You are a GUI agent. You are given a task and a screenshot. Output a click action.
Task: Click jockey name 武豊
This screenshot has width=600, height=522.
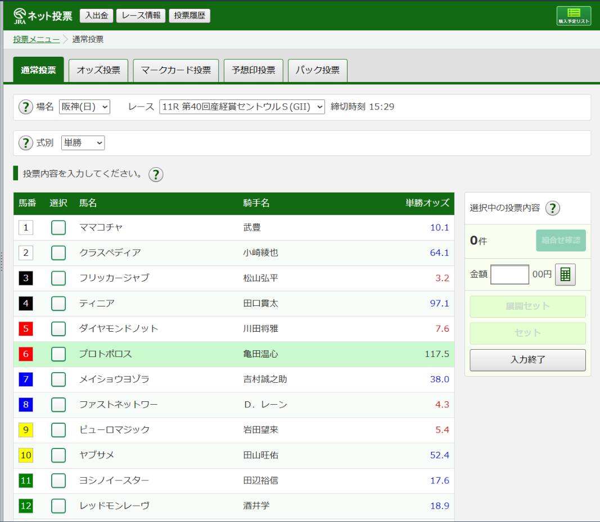click(x=252, y=227)
